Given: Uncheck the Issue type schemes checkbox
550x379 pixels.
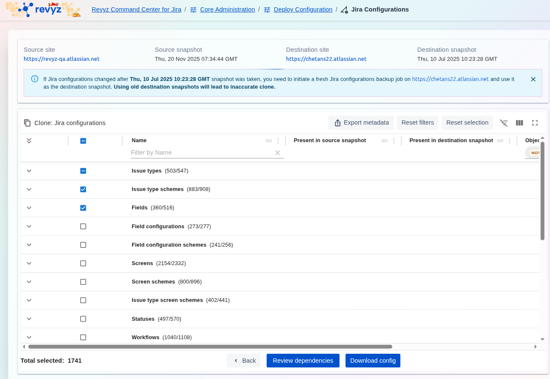Looking at the screenshot, I should point(83,189).
